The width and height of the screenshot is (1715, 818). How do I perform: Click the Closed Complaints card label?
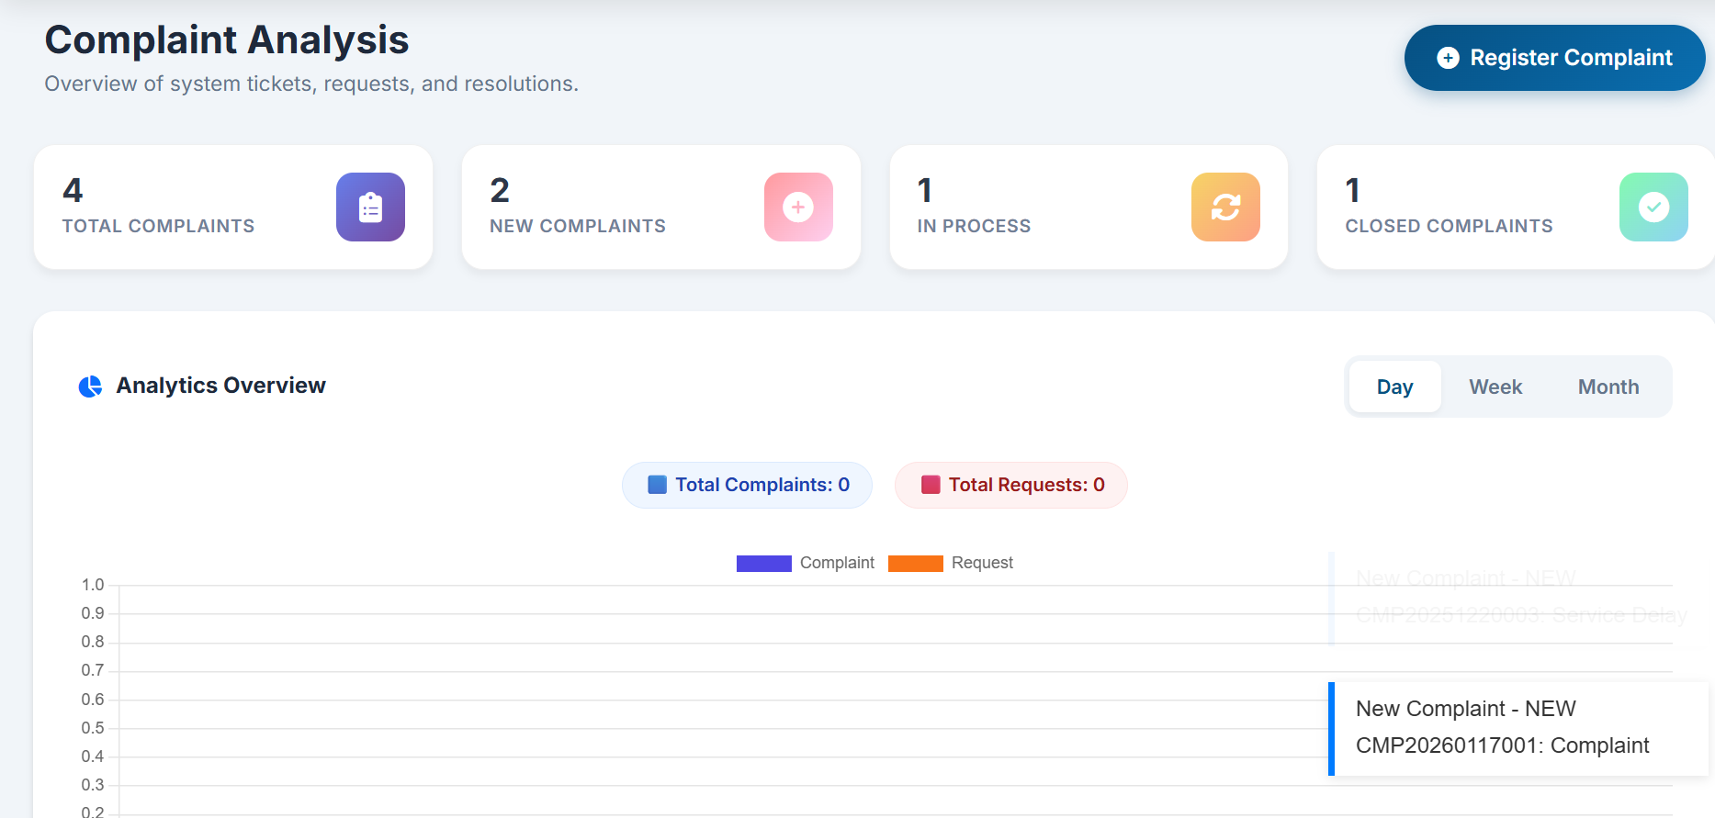click(x=1448, y=226)
